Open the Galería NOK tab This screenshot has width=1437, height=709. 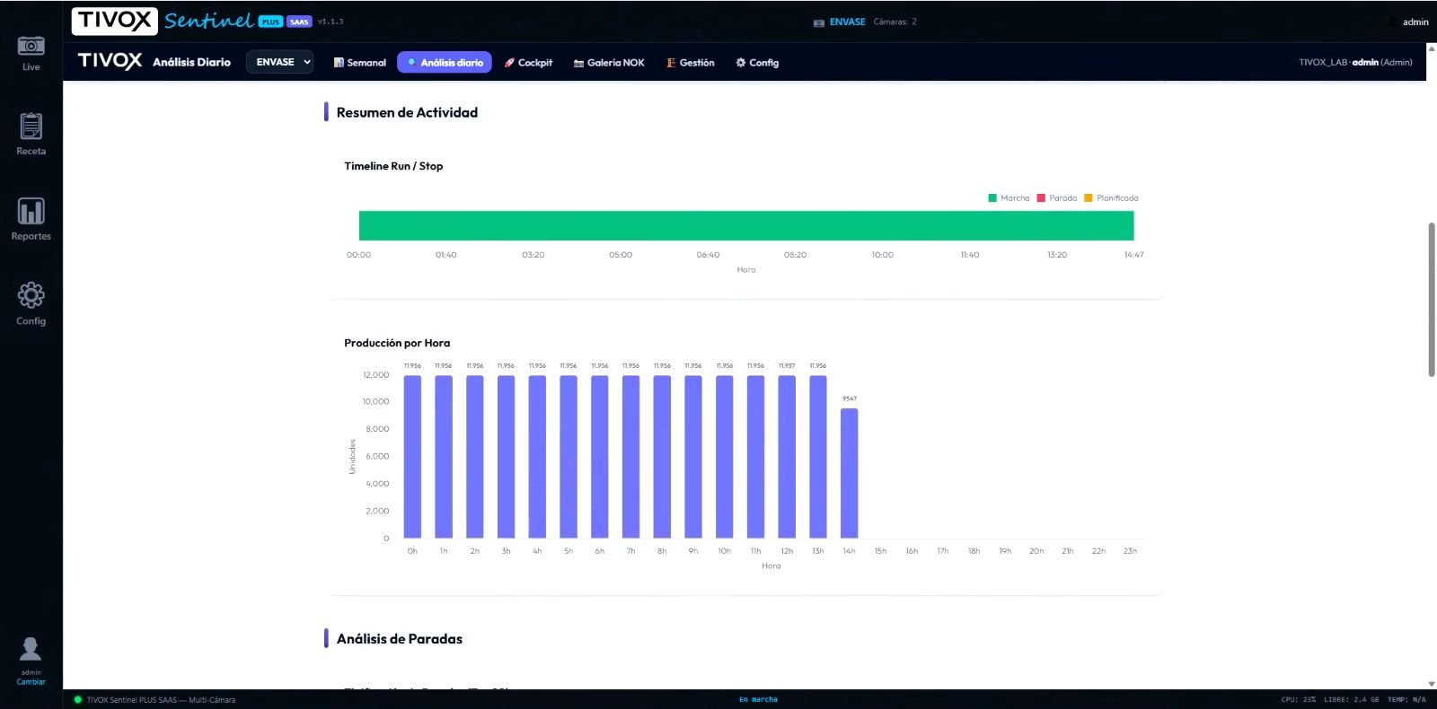609,63
